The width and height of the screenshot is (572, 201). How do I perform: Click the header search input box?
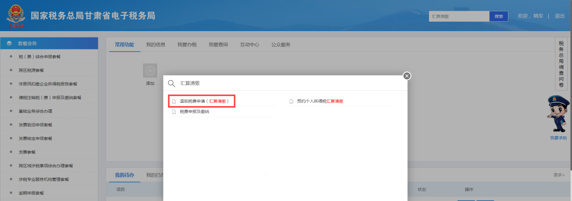coord(459,16)
